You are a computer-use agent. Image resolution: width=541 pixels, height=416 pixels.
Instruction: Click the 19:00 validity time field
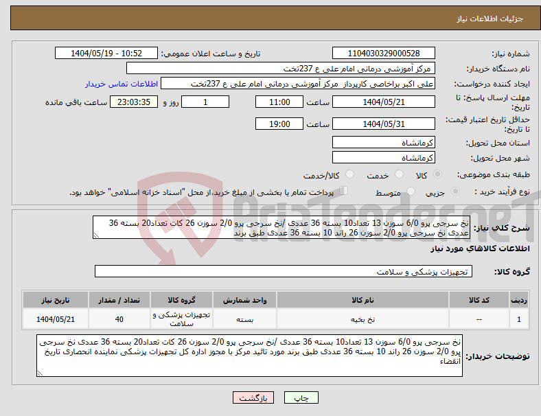coord(279,124)
